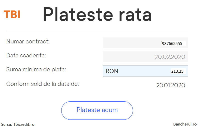Click the due date 20.02.2020
This screenshot has width=200, height=128.
click(170, 57)
